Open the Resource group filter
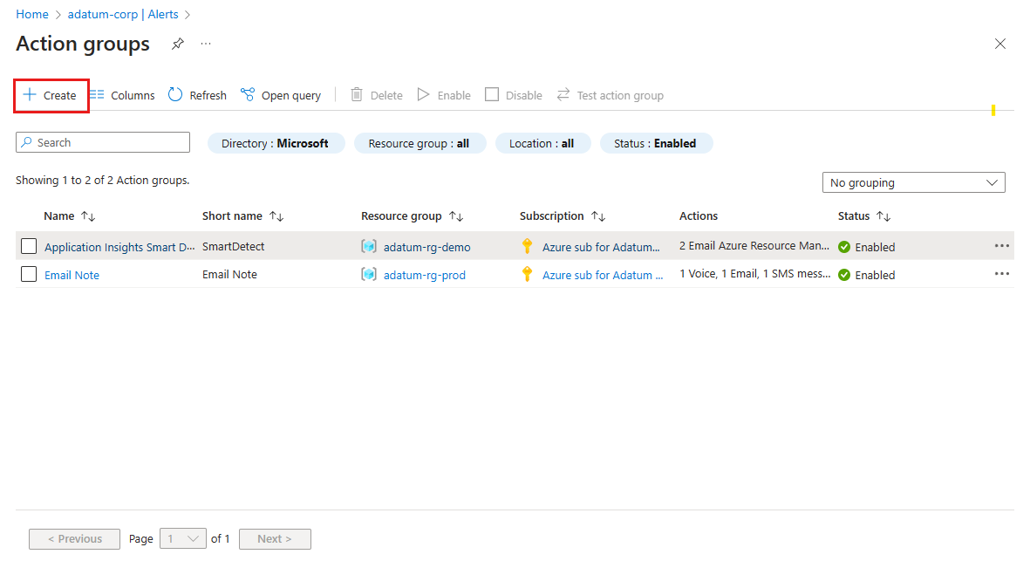Image resolution: width=1030 pixels, height=561 pixels. [420, 143]
